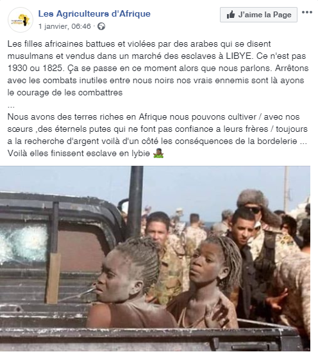Image resolution: width=318 pixels, height=352 pixels.
Task: Click the thumbs-up icon in like button
Action: (x=231, y=15)
